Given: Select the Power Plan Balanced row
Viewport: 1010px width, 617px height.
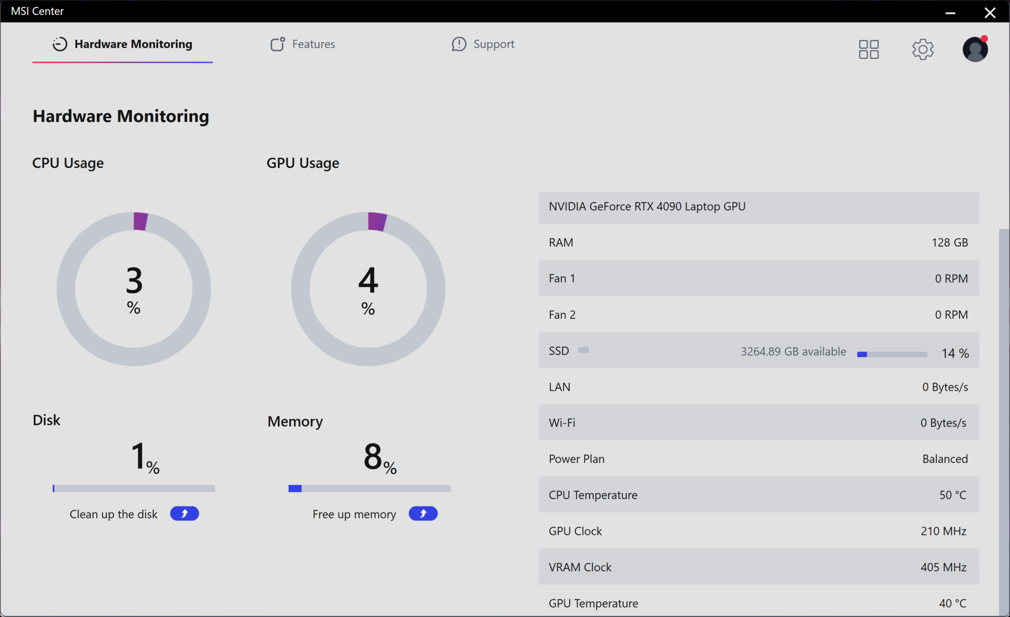Looking at the screenshot, I should [x=759, y=459].
